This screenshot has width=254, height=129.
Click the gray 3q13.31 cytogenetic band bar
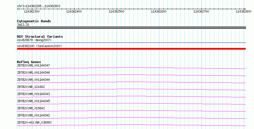click(x=131, y=28)
